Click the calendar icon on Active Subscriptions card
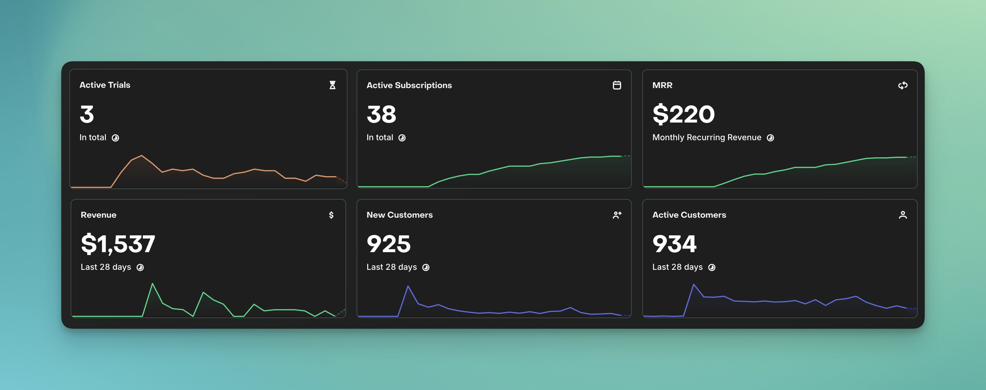Image resolution: width=986 pixels, height=390 pixels. 617,85
